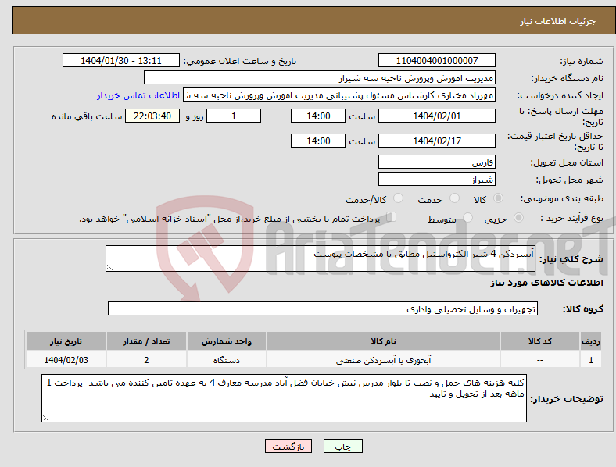Open اطلاعات تماس خریدار link
Viewport: 616px width, 467px height.
pyautogui.click(x=138, y=95)
